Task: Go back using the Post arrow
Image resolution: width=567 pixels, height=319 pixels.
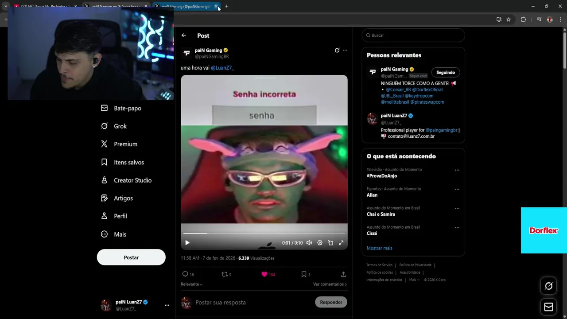Action: (184, 35)
